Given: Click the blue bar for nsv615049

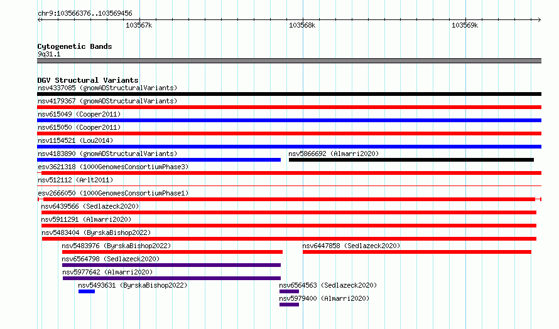Looking at the screenshot, I should [x=289, y=120].
